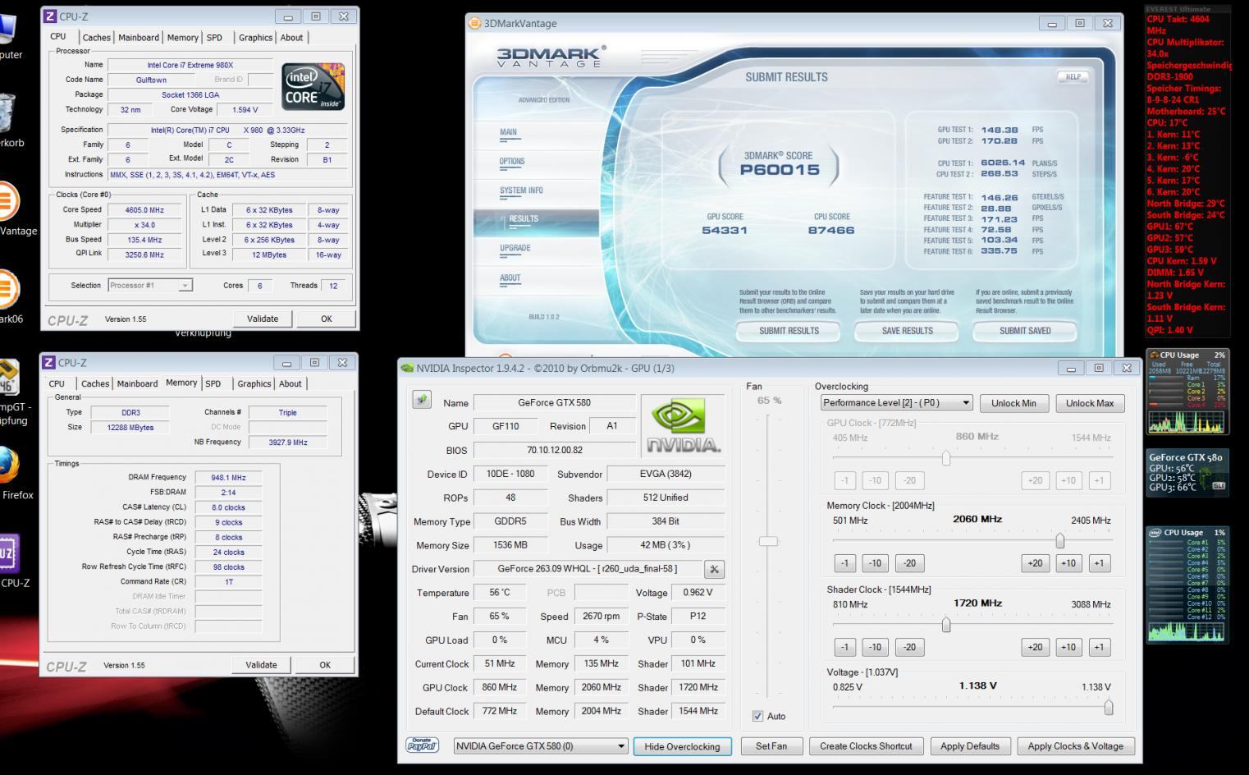Click the driver profile tools wrench icon
Viewport: 1249px width, 775px height.
(714, 569)
